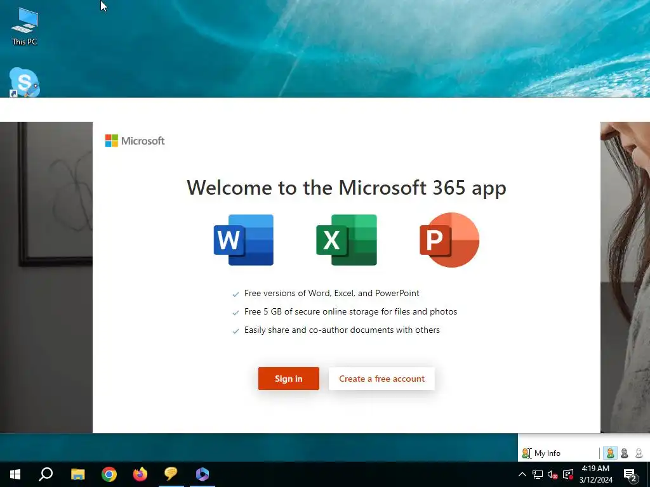The width and height of the screenshot is (650, 487).
Task: Click the Microsoft logo
Action: pos(135,141)
